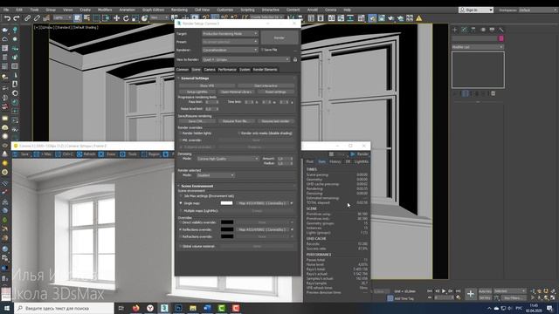Image resolution: width=559 pixels, height=314 pixels.
Task: Open the Modify panel icon
Action: (x=464, y=30)
